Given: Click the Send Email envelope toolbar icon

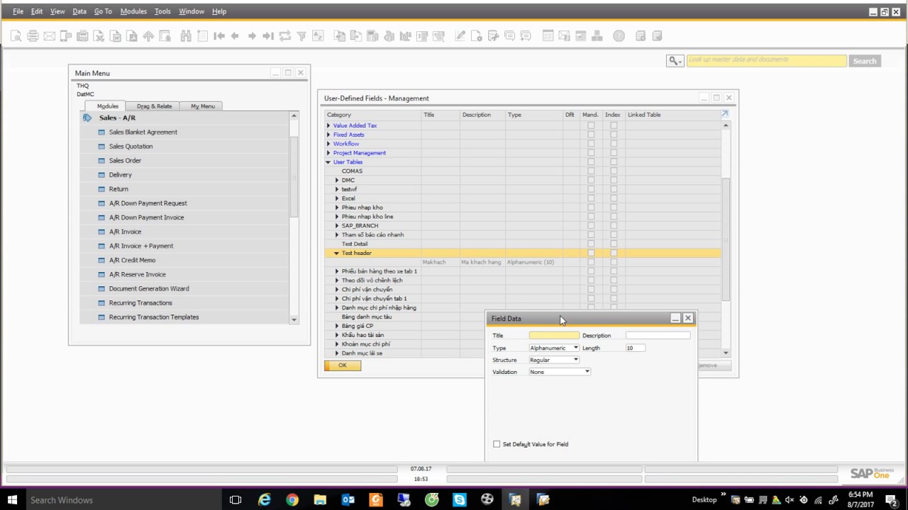Looking at the screenshot, I should [x=49, y=36].
